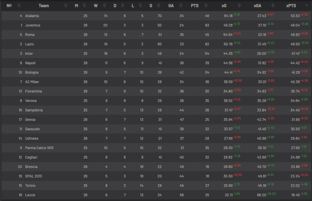Toggle xGA column sort arrows
Image resolution: width=312 pixels, height=201 pixels.
pos(273,6)
